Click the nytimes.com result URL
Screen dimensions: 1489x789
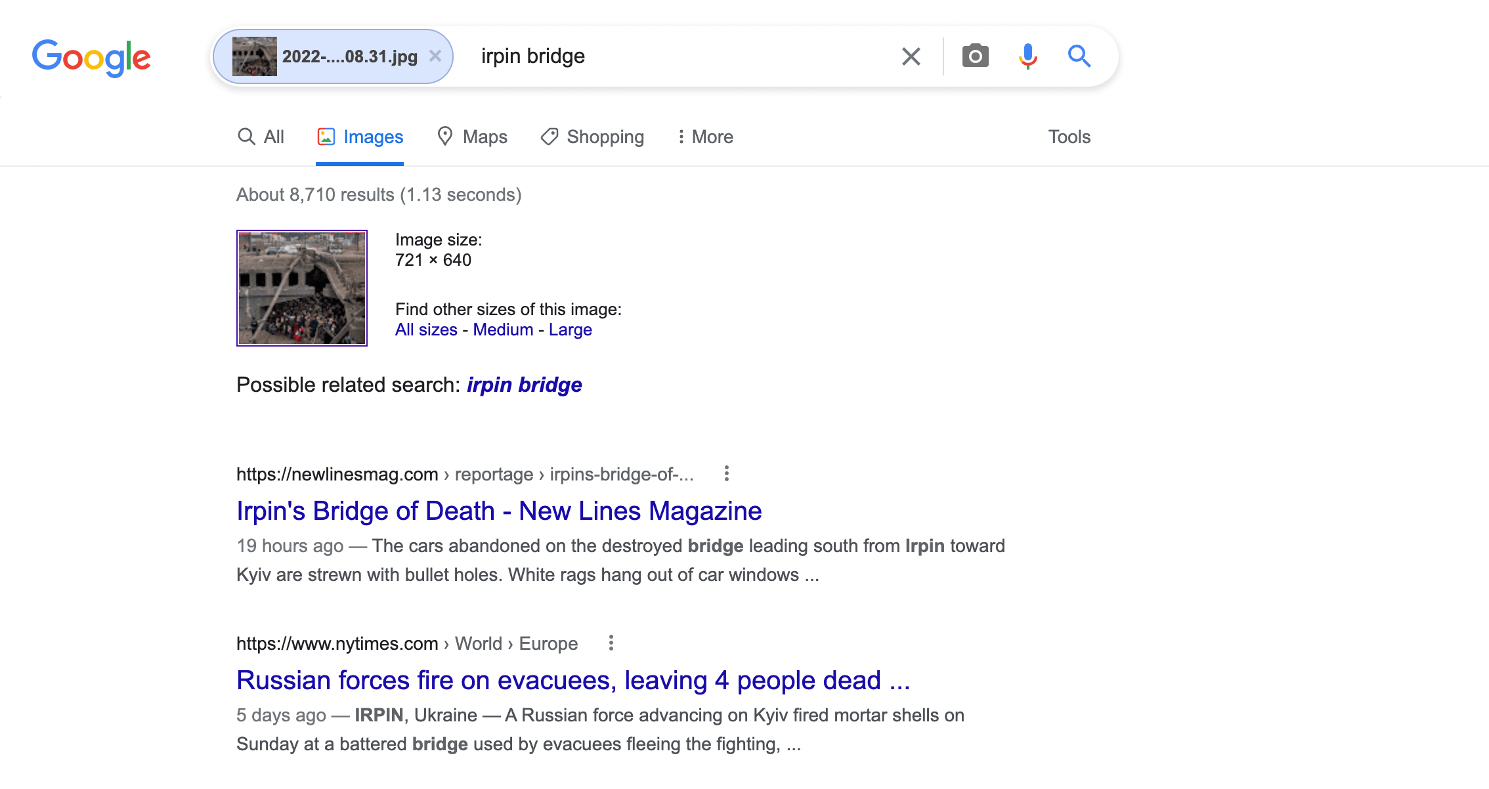click(x=407, y=643)
